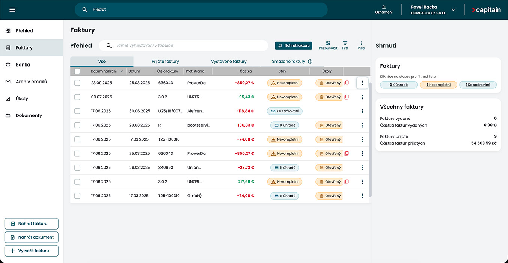This screenshot has height=263, width=508.
Task: Open row actions for Alfesen invoice
Action: tap(362, 111)
